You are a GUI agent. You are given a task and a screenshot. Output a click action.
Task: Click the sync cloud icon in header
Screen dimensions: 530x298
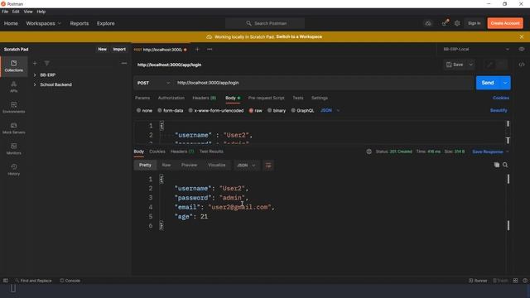[428, 23]
